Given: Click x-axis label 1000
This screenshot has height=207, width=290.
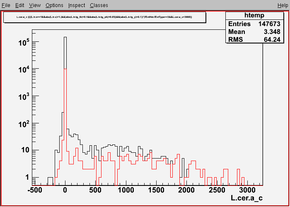Looking at the screenshot, I should [x=126, y=190].
